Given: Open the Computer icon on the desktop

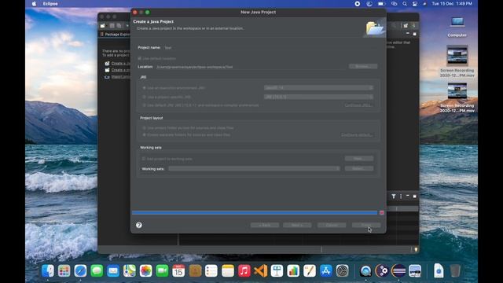Looking at the screenshot, I should click(x=457, y=27).
